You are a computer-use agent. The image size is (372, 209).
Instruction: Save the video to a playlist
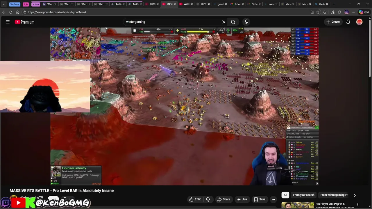[x=260, y=199]
